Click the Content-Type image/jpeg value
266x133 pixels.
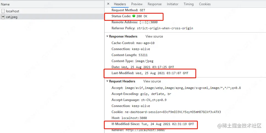tap(144, 61)
